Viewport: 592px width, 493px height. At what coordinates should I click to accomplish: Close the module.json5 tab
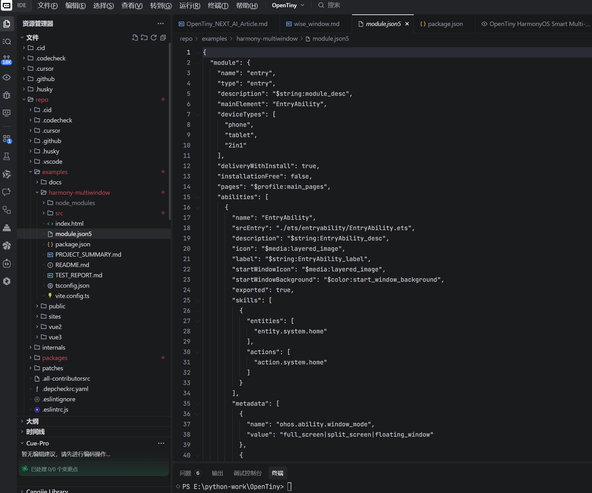407,24
